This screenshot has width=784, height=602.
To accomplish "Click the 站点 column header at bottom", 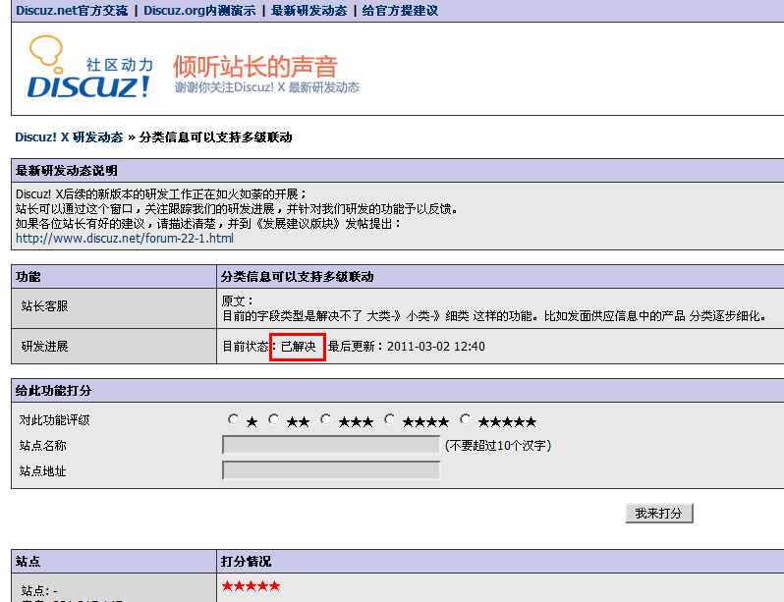I will click(28, 562).
